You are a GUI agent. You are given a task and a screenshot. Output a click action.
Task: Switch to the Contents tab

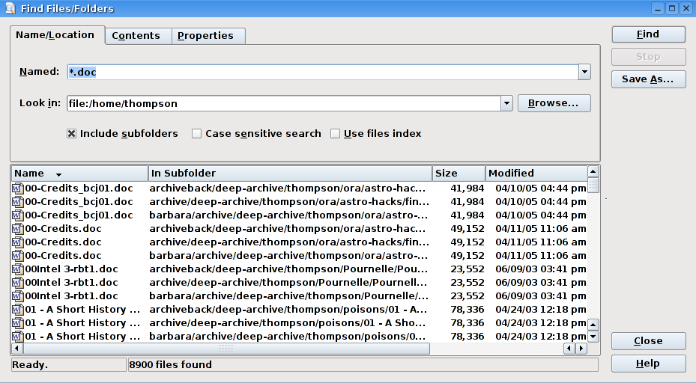[138, 36]
